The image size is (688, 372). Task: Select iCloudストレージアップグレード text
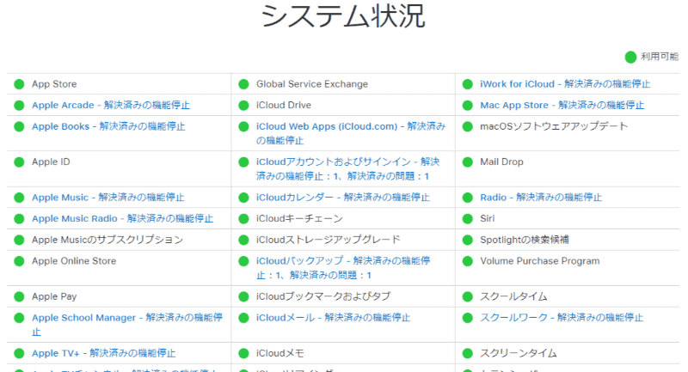(329, 240)
